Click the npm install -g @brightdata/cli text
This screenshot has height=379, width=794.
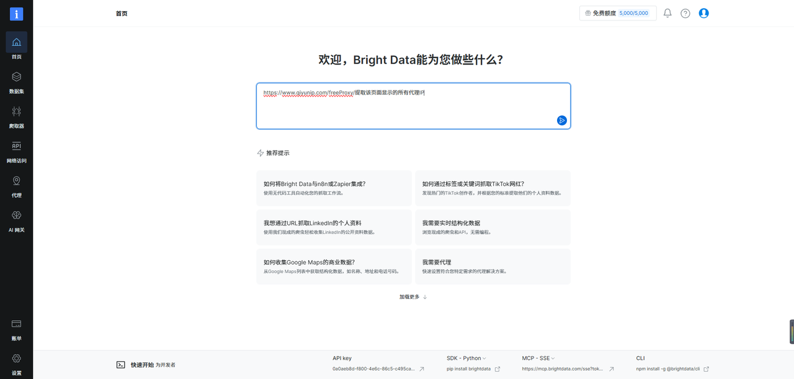pyautogui.click(x=668, y=368)
